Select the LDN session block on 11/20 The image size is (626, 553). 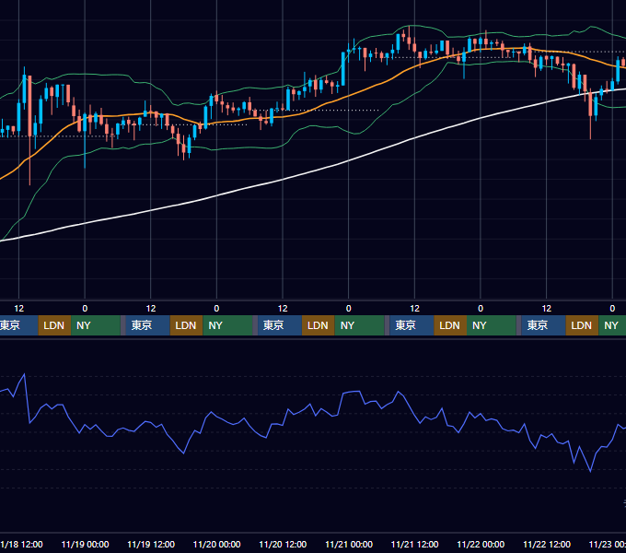319,325
